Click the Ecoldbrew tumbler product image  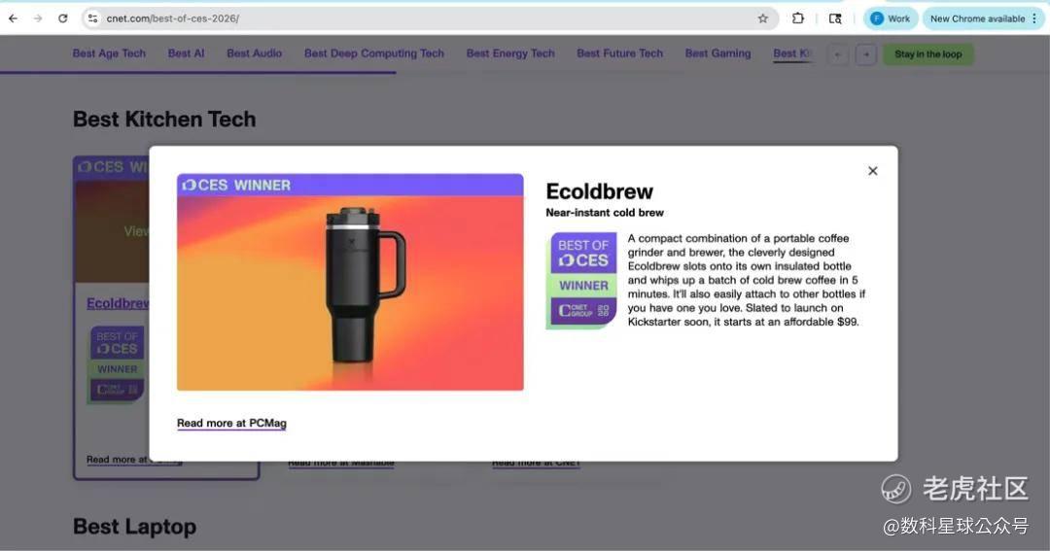coord(350,293)
